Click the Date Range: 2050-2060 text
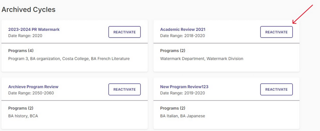The width and height of the screenshot is (320, 131). (31, 93)
